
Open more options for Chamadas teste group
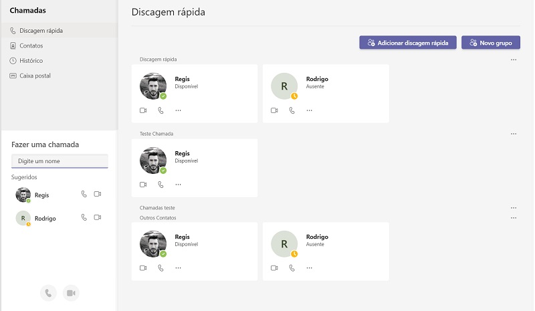514,208
